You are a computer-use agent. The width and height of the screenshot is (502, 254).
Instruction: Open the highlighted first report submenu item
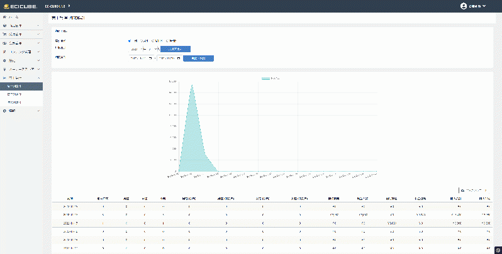[x=21, y=86]
